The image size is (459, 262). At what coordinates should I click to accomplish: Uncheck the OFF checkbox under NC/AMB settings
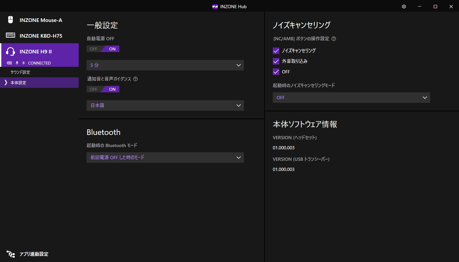(x=276, y=72)
